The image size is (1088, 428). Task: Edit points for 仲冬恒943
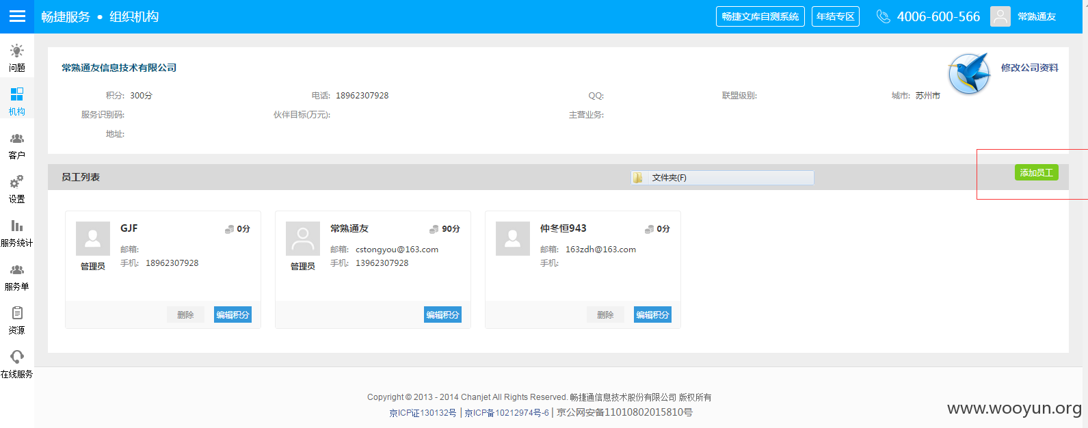click(x=652, y=315)
